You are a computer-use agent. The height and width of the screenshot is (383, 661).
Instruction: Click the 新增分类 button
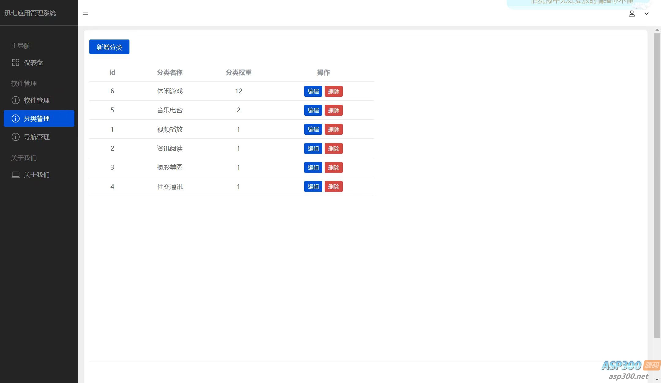click(x=109, y=47)
